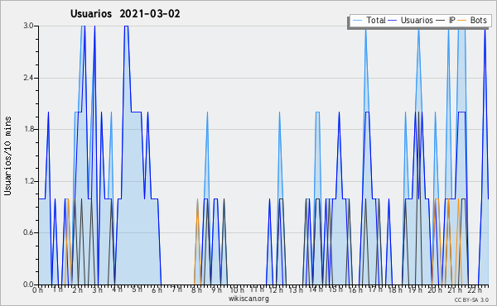The image size is (497, 306).
Task: Click the orange Bots legend line
Action: 462,21
